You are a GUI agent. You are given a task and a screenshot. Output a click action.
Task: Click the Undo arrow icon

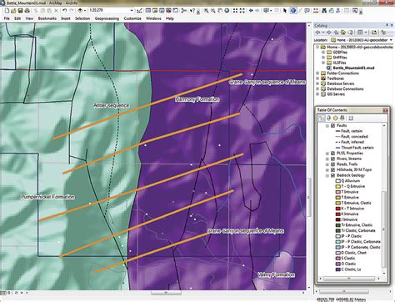pos(64,11)
